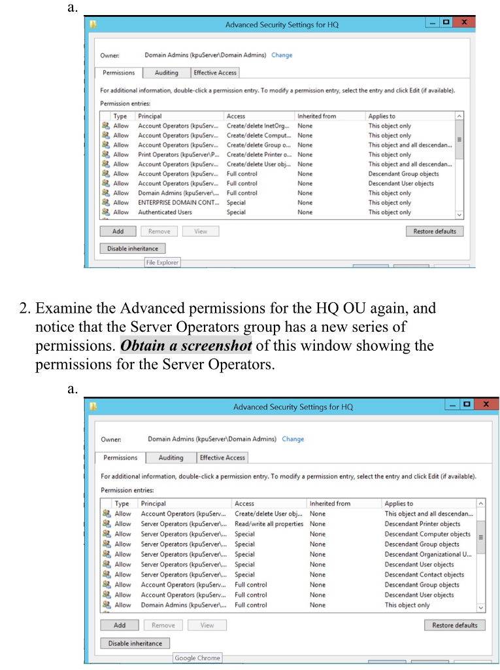Click the icon of the Descendant Computer objects row
The width and height of the screenshot is (500, 670).
pyautogui.click(x=107, y=534)
